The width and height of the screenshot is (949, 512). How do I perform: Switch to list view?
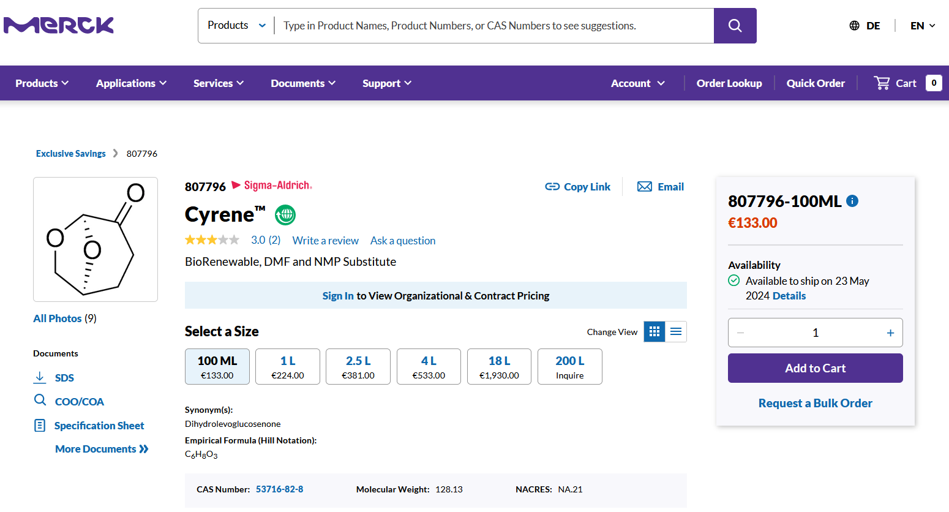coord(676,332)
